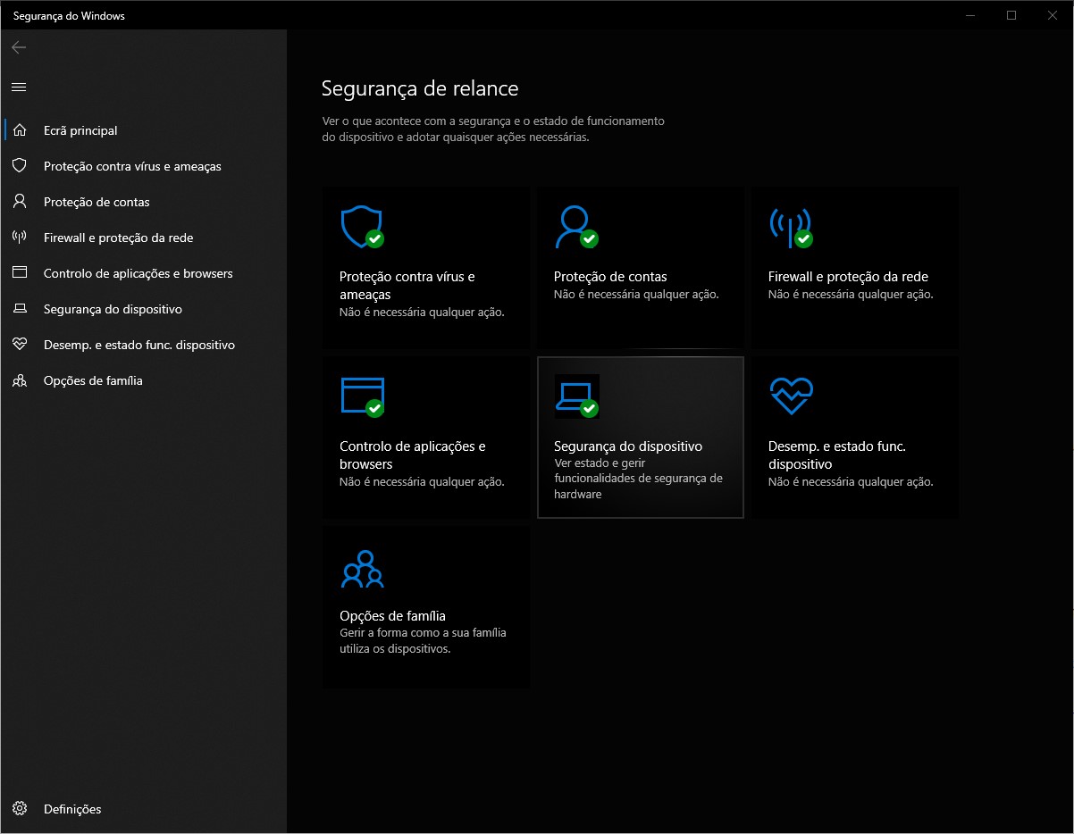
Task: Click the gear icon beside Definições
Action: [x=20, y=809]
